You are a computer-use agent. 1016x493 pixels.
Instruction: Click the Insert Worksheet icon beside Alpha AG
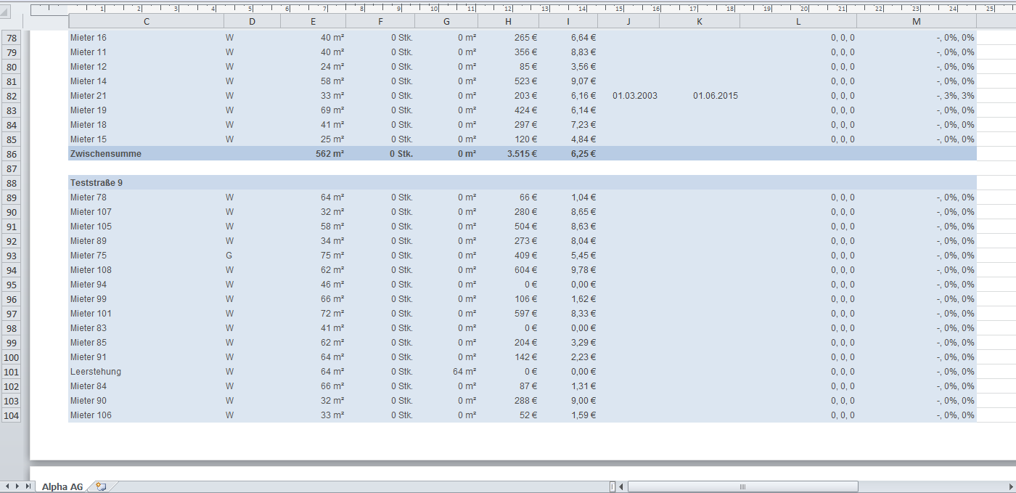tap(101, 486)
